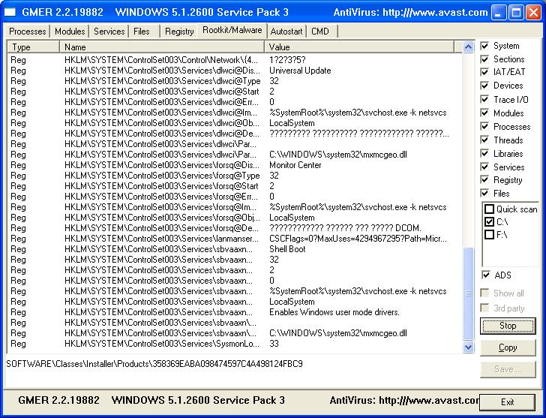546x418 pixels.
Task: Click the scroll up arrow of results list
Action: tap(469, 47)
